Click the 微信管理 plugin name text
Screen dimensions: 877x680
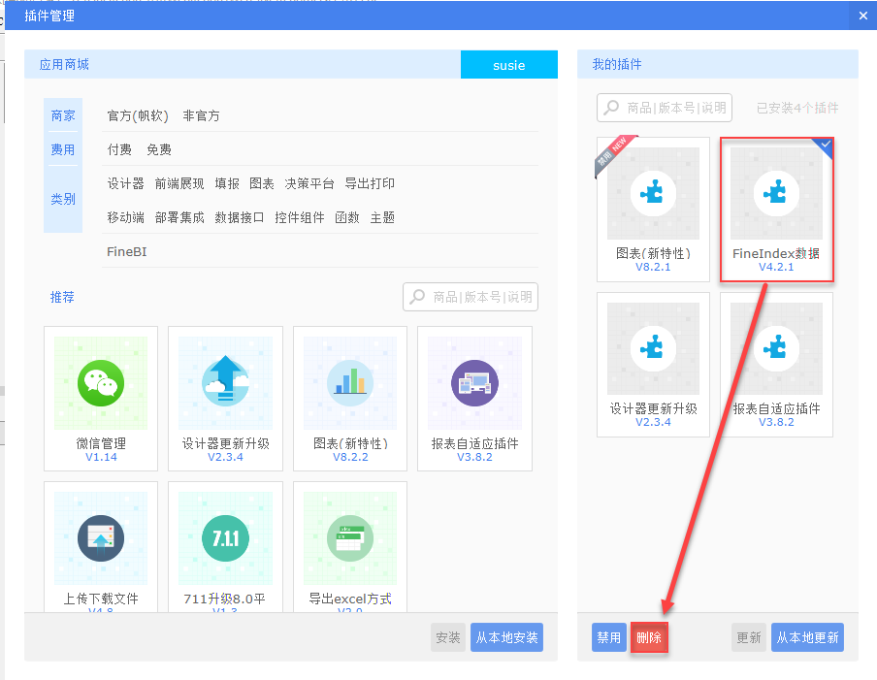coord(101,443)
